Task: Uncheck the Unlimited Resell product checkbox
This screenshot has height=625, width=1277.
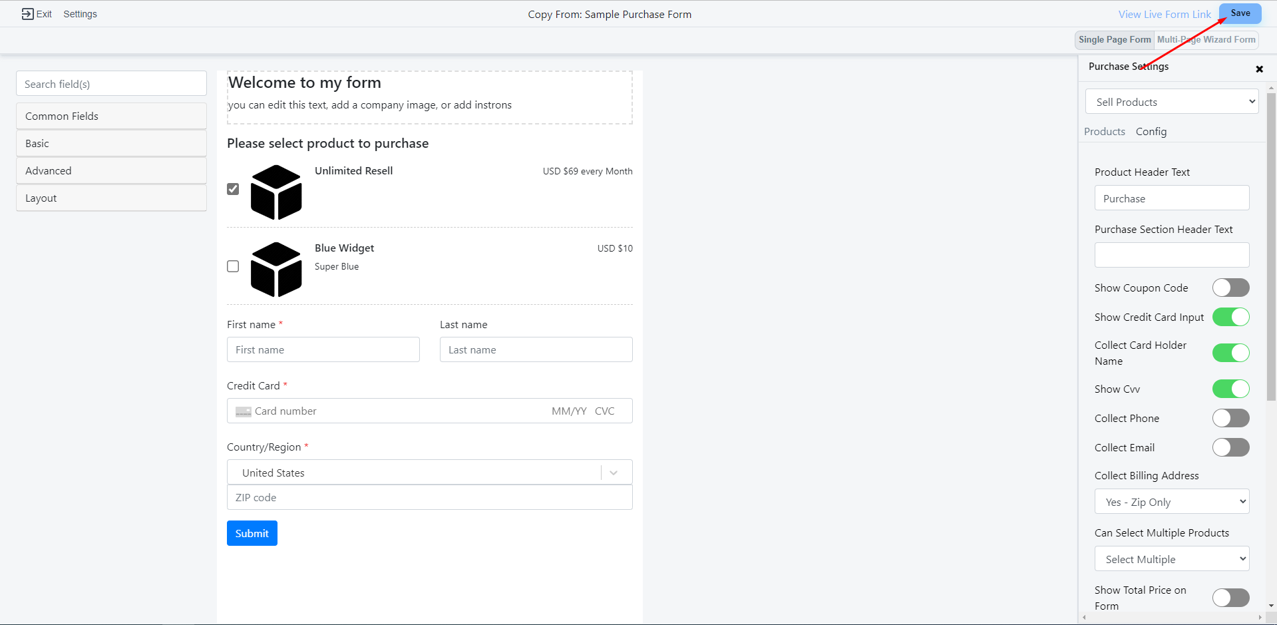Action: (x=233, y=189)
